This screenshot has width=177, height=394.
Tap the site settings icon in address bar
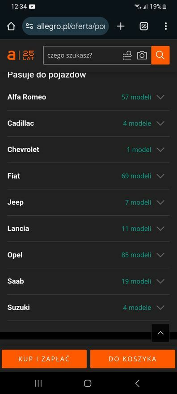point(29,26)
